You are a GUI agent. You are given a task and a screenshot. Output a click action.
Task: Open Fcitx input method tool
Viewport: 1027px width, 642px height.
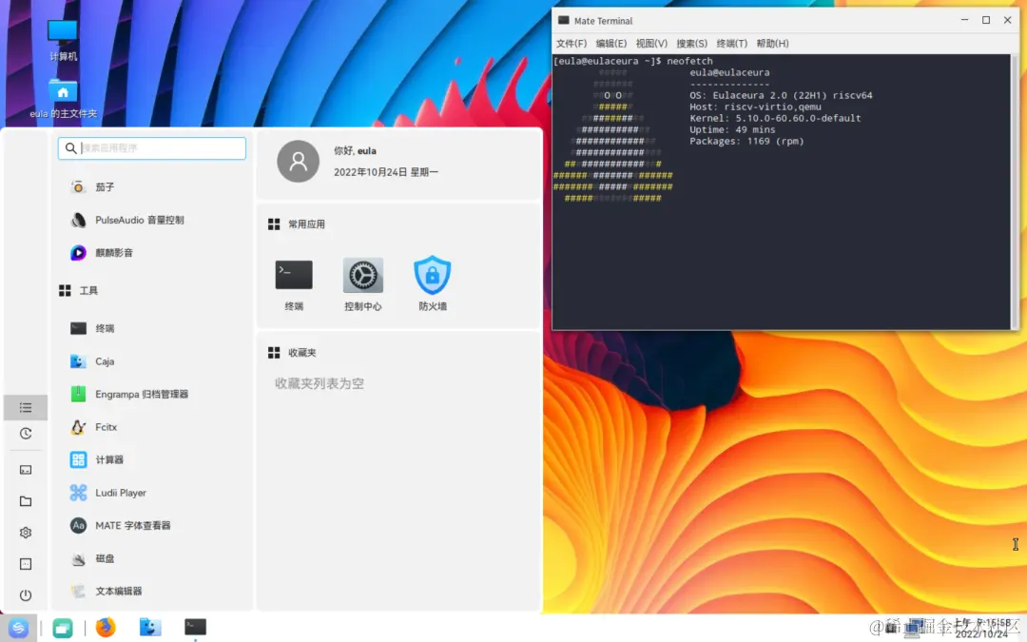click(103, 427)
